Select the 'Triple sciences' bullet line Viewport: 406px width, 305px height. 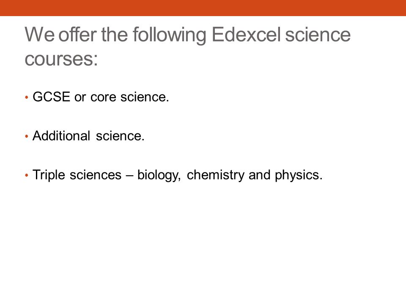tap(177, 175)
